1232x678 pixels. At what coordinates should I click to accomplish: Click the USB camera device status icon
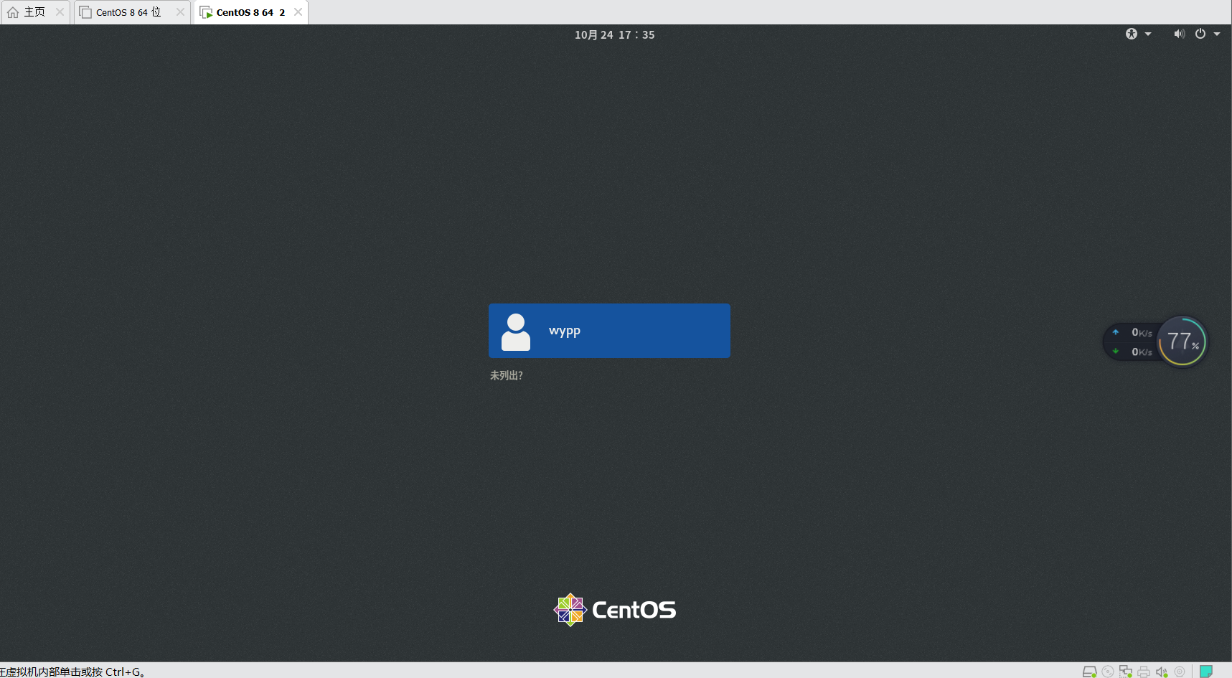point(1180,672)
